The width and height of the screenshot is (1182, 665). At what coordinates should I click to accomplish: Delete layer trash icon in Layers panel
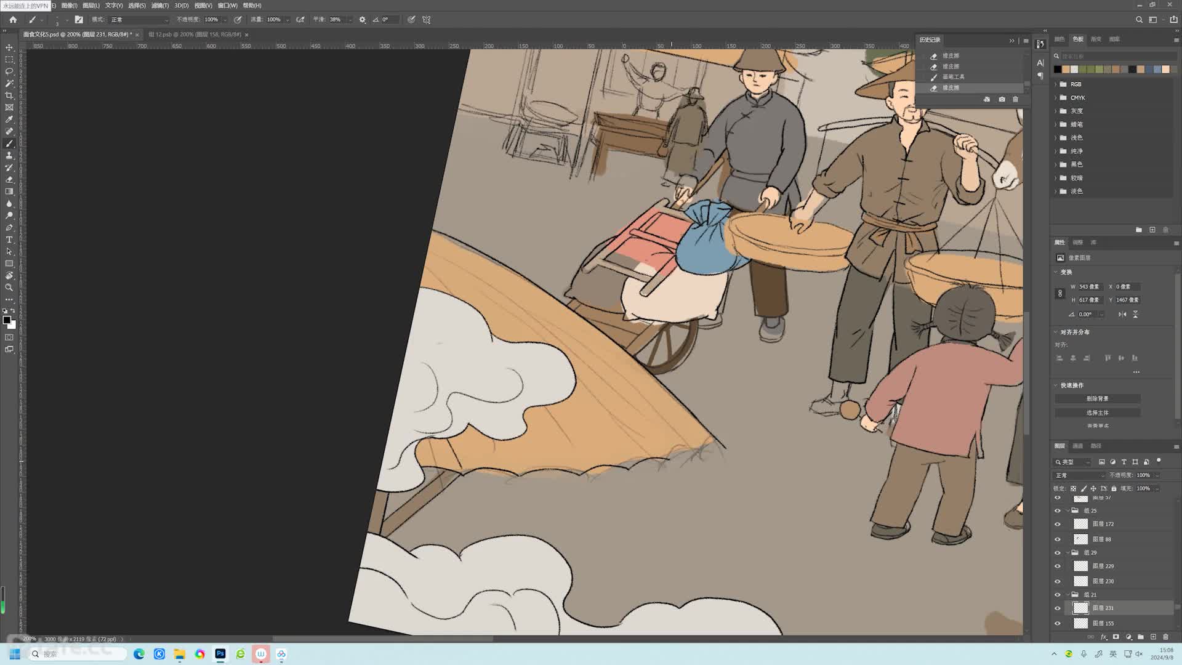click(x=1165, y=637)
